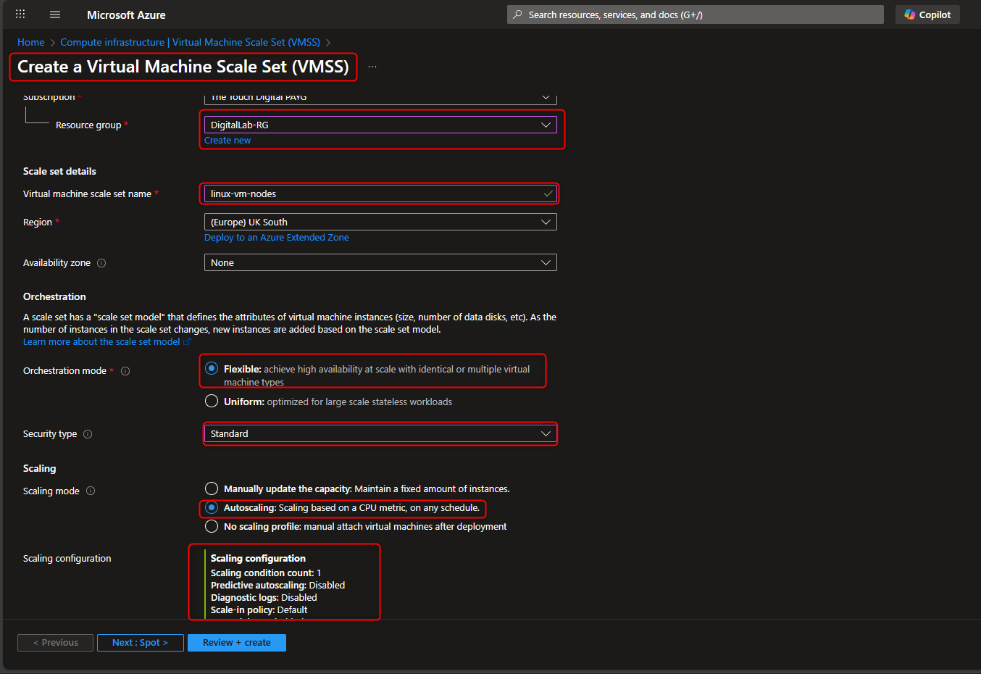Open the page options ellipsis menu
Image resolution: width=981 pixels, height=674 pixels.
[372, 66]
